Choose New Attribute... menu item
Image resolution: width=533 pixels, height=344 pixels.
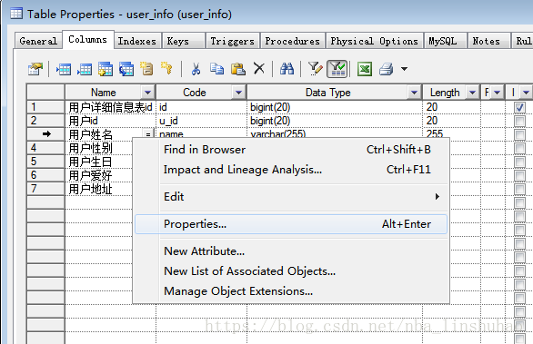point(291,251)
